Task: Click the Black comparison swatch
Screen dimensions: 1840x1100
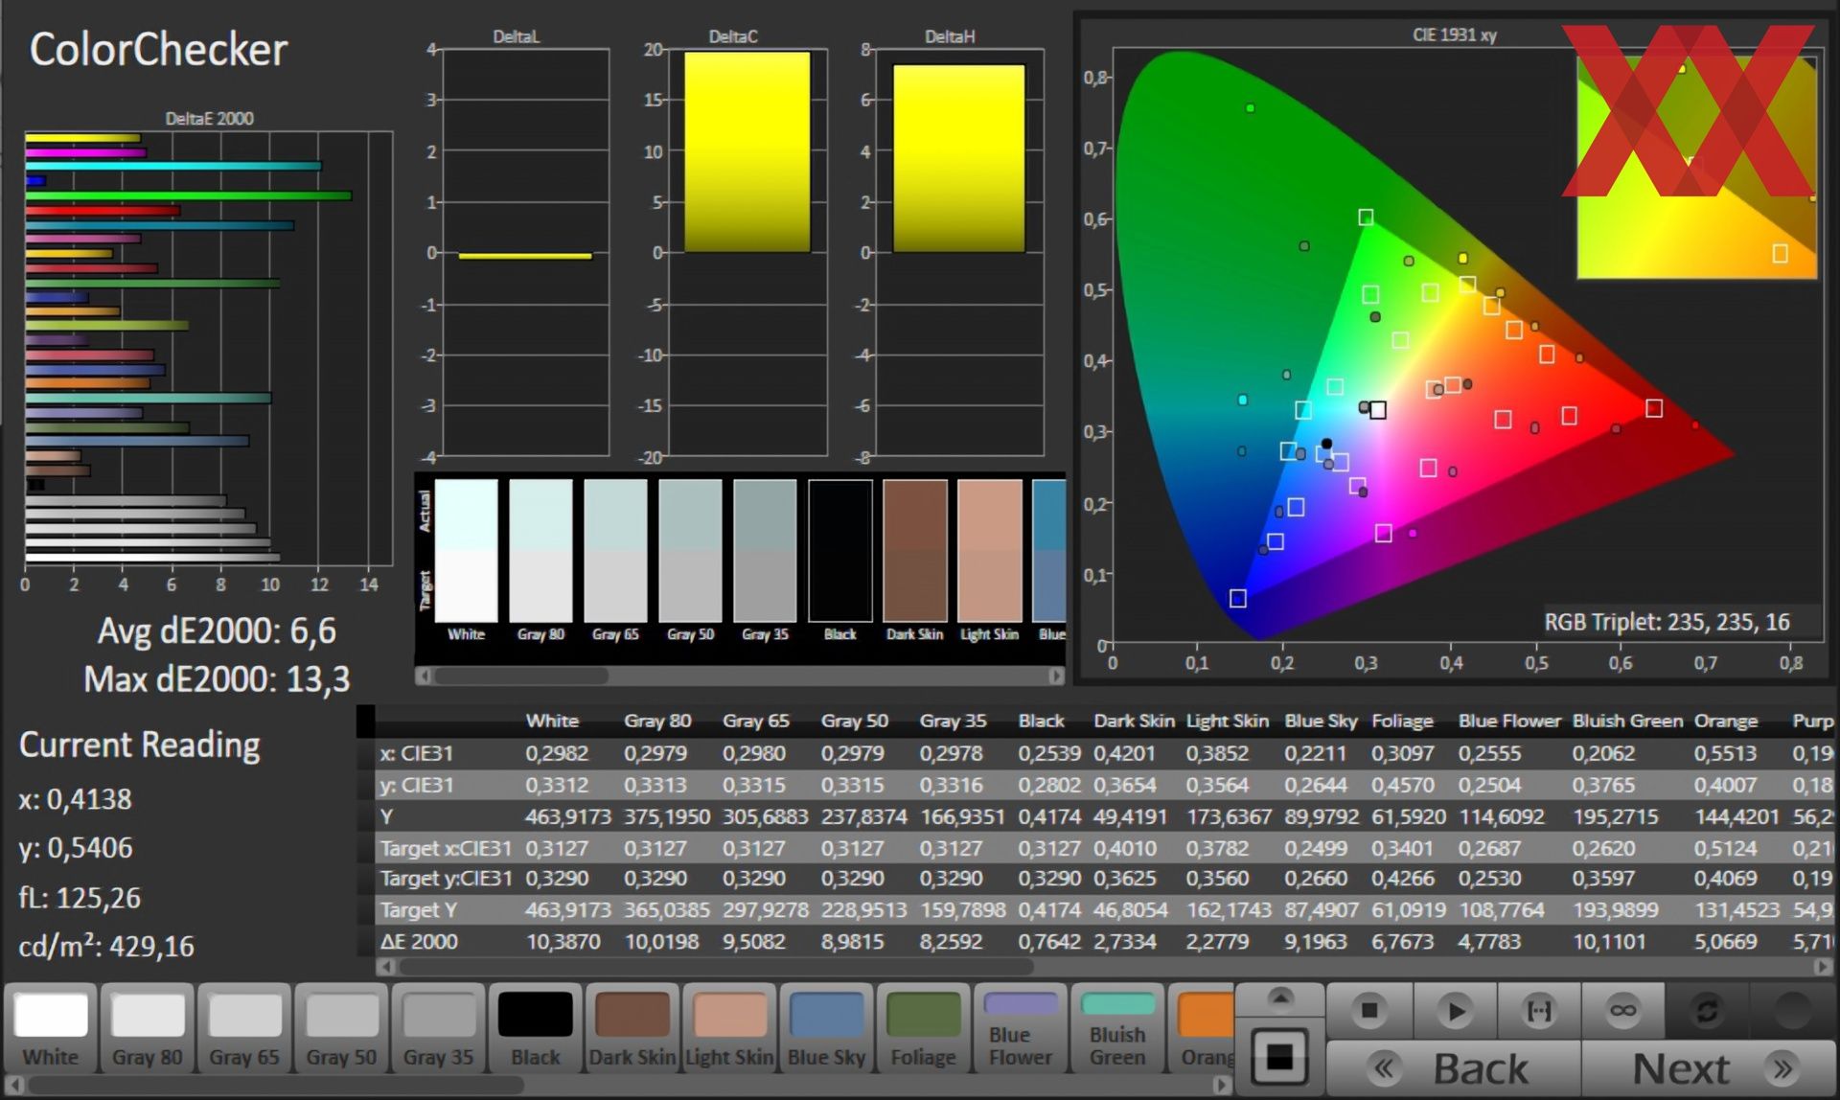Action: pyautogui.click(x=840, y=551)
